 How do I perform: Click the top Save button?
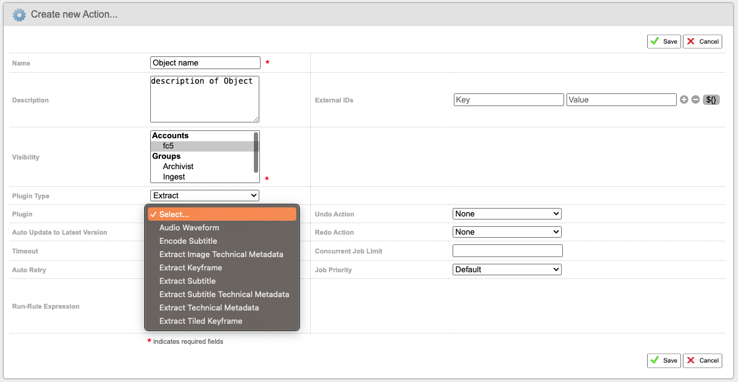664,41
